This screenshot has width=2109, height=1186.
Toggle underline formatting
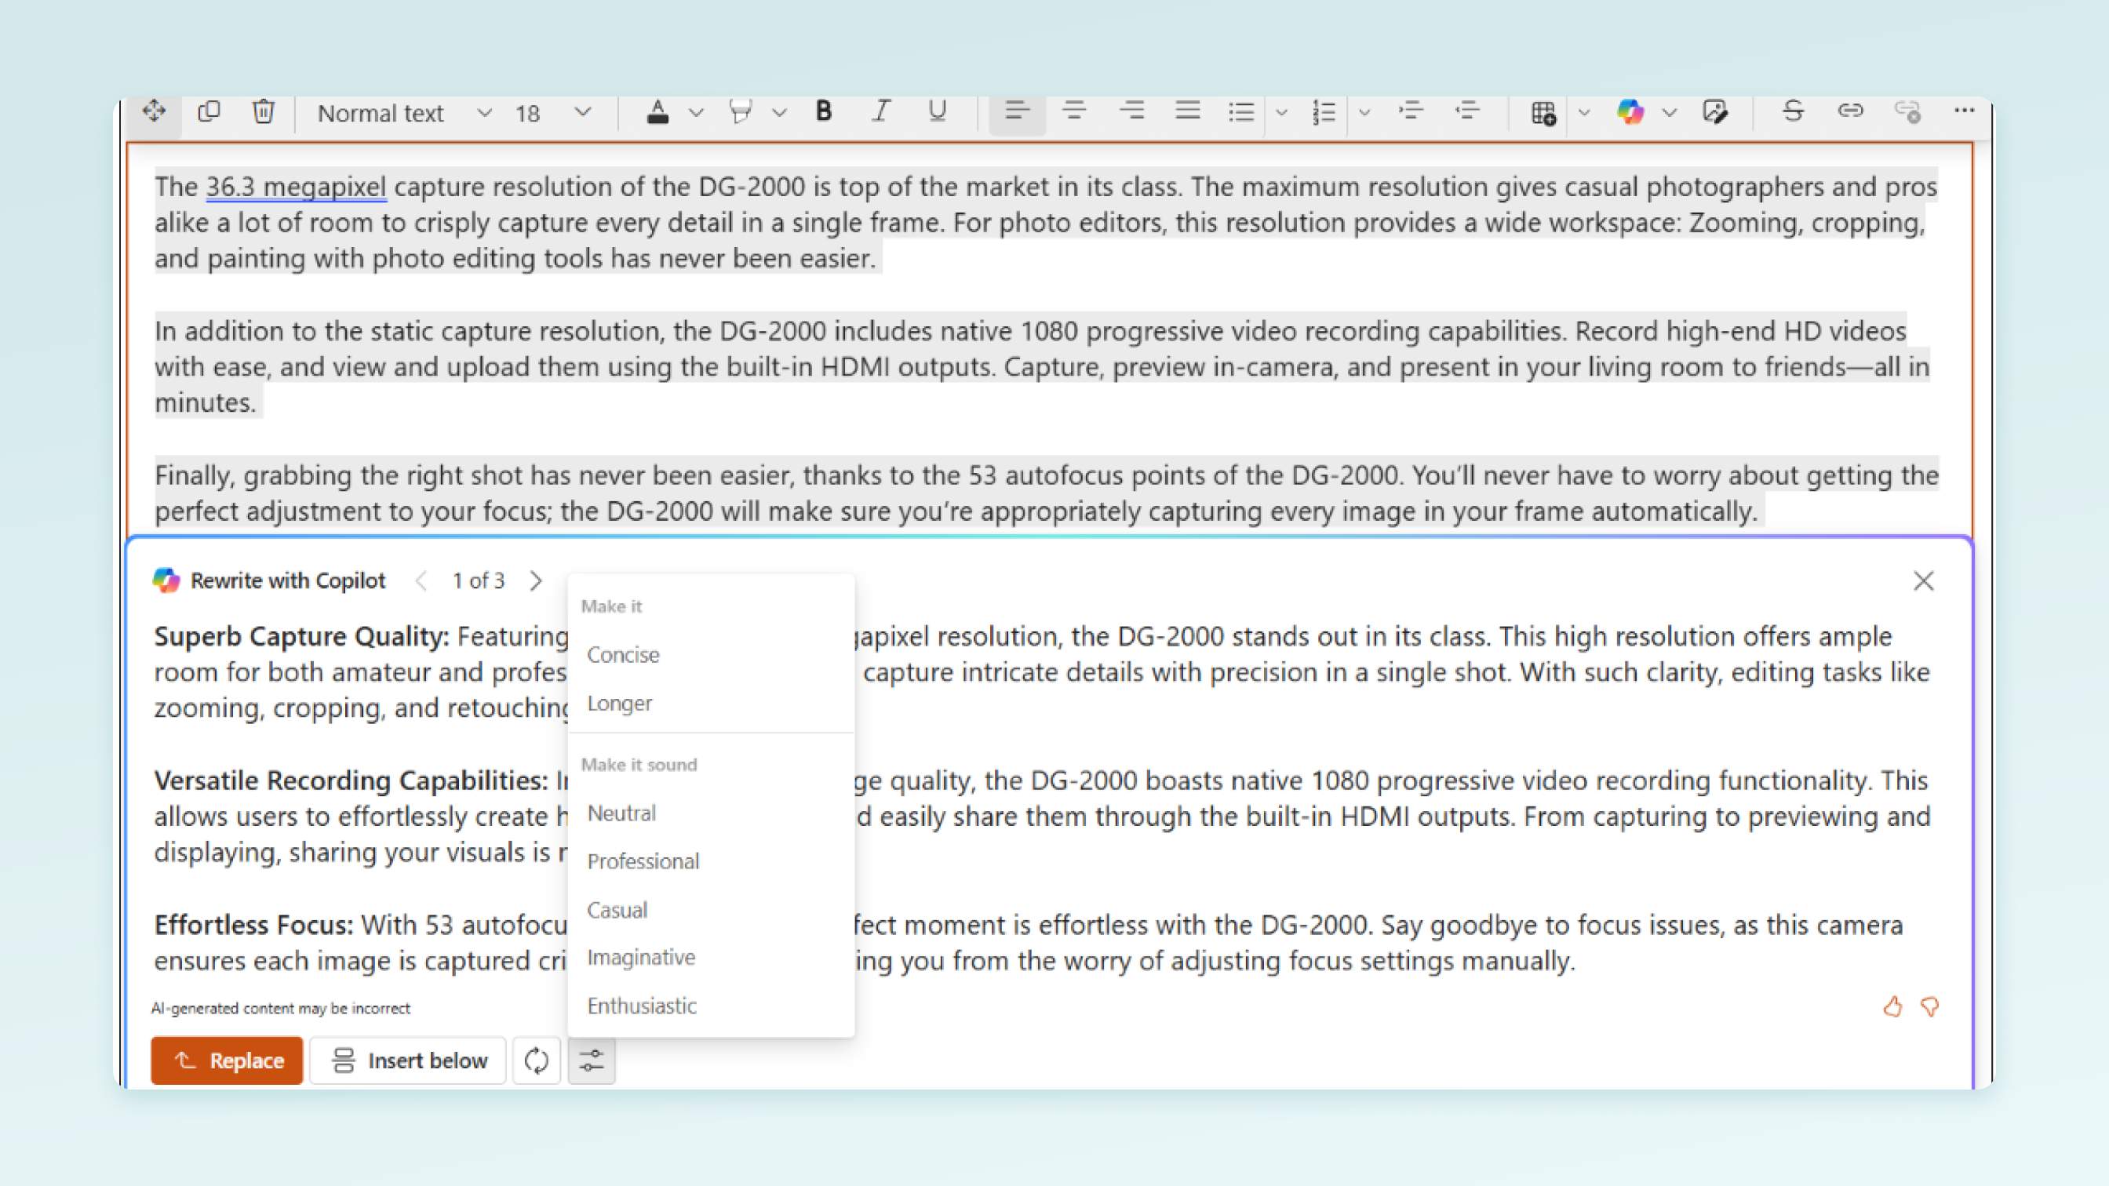click(938, 111)
